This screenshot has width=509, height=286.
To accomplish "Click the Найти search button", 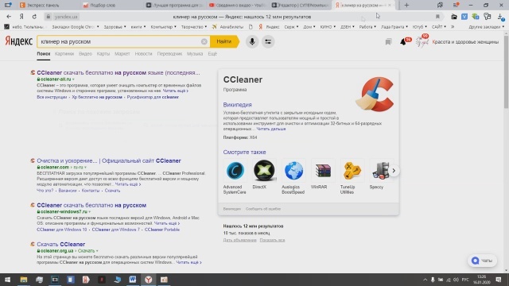I will coord(224,41).
